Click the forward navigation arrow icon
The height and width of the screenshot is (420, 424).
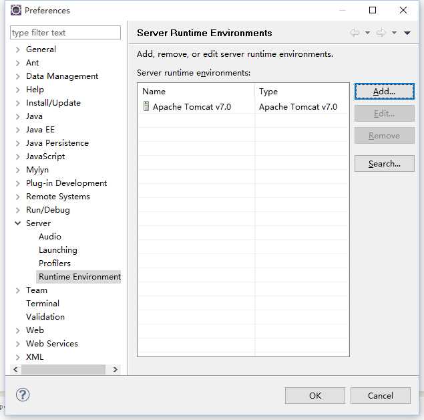pyautogui.click(x=381, y=33)
